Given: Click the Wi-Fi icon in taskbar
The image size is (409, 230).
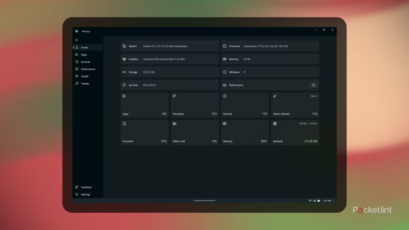Looking at the screenshot, I should [310, 201].
